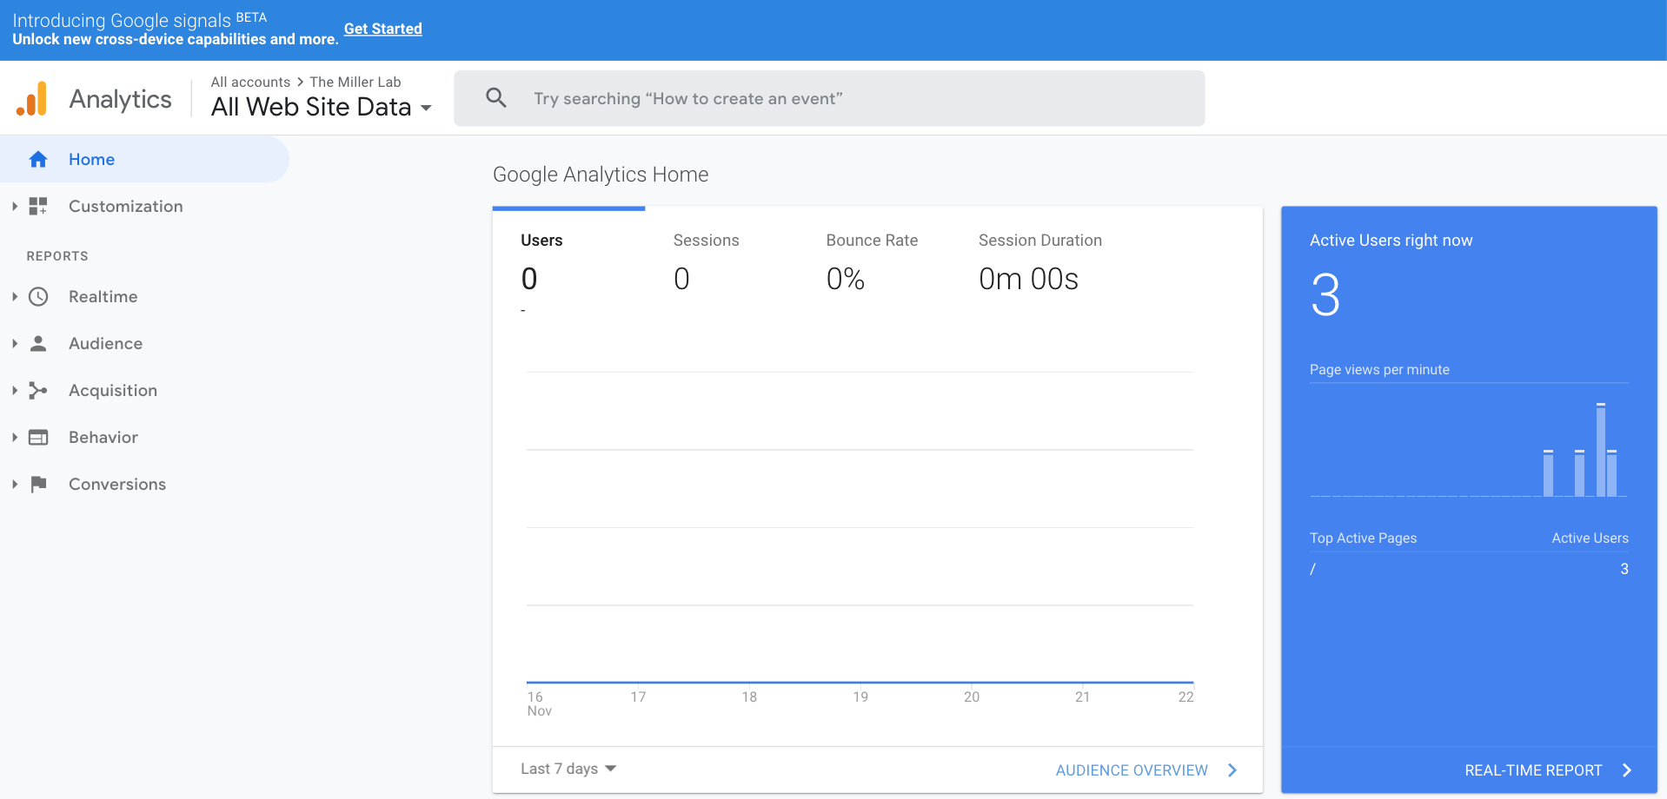Open the Behavior reports label
The height and width of the screenshot is (799, 1667).
coord(103,437)
